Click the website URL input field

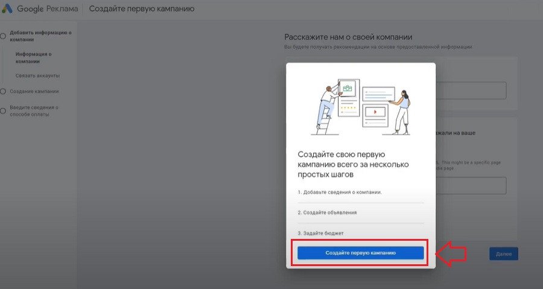click(x=471, y=186)
